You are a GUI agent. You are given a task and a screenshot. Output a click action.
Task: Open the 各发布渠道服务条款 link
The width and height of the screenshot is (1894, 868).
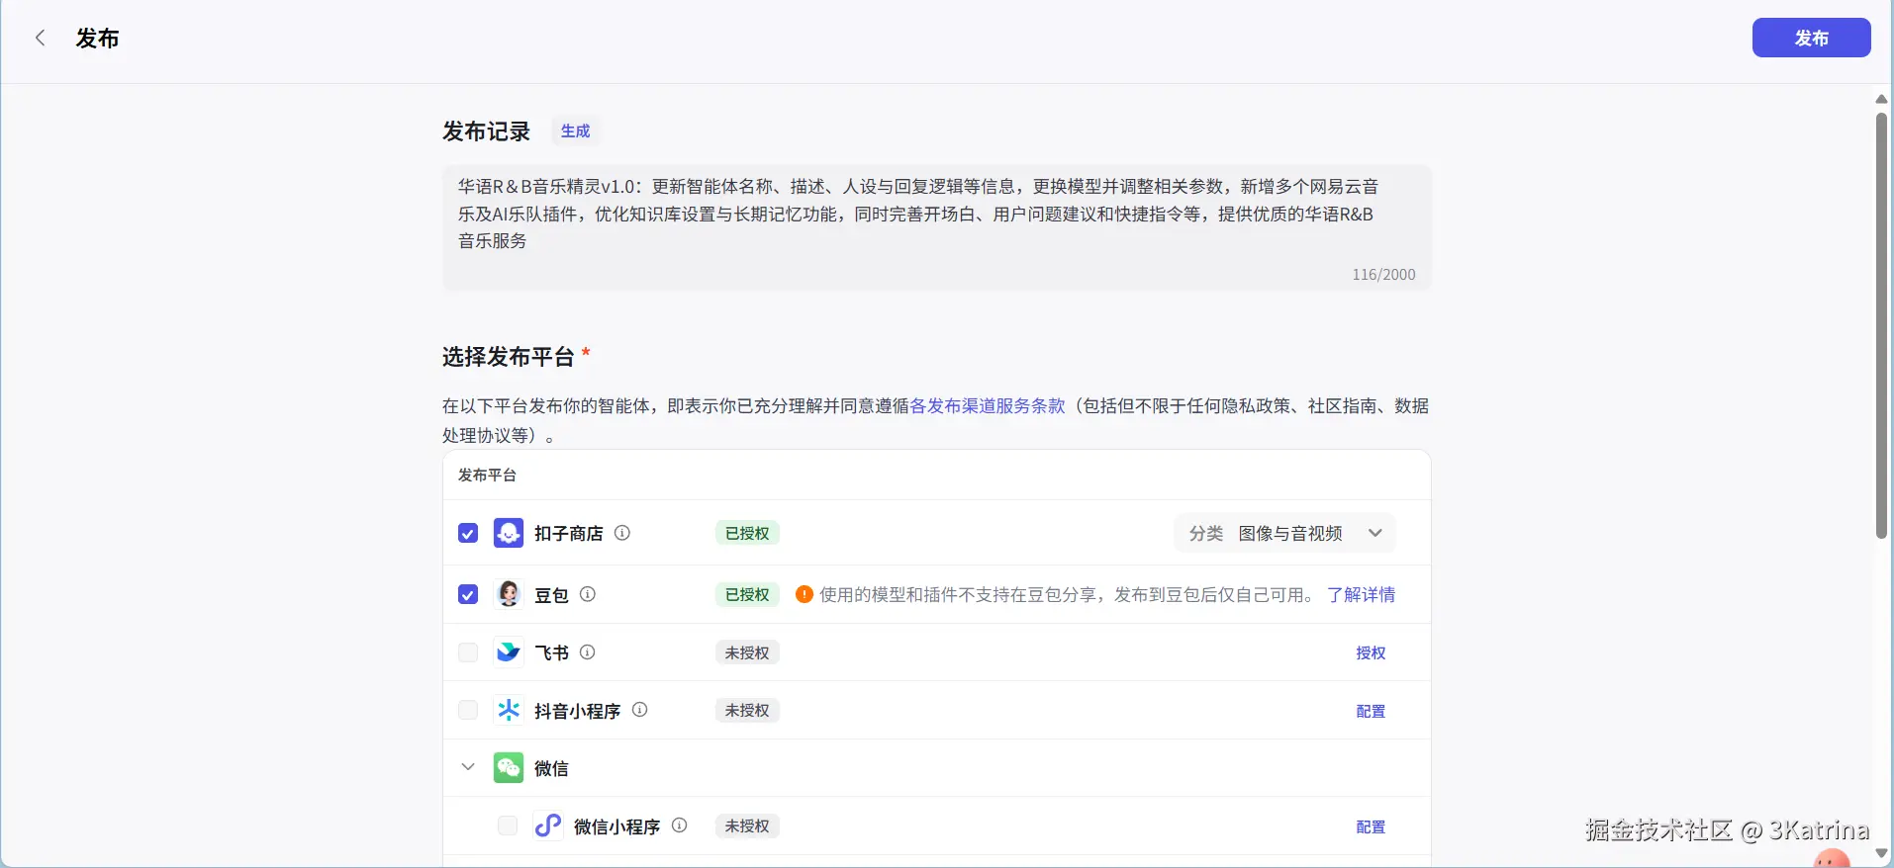click(987, 405)
